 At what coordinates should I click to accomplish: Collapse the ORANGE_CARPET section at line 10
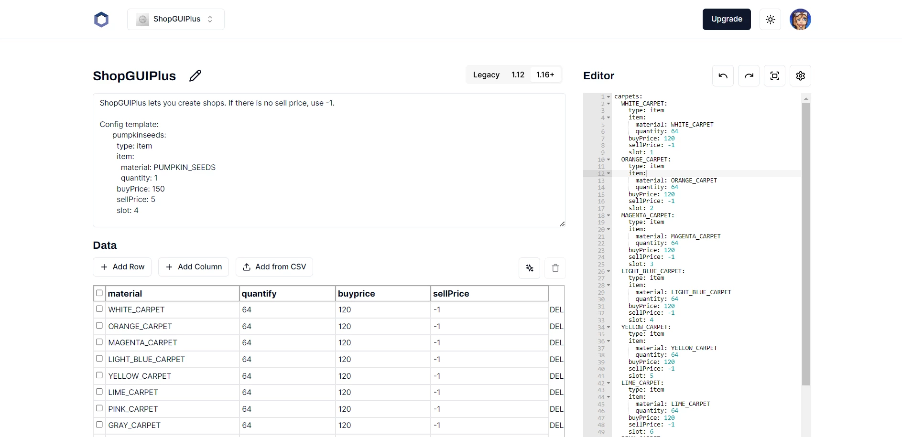(x=608, y=159)
